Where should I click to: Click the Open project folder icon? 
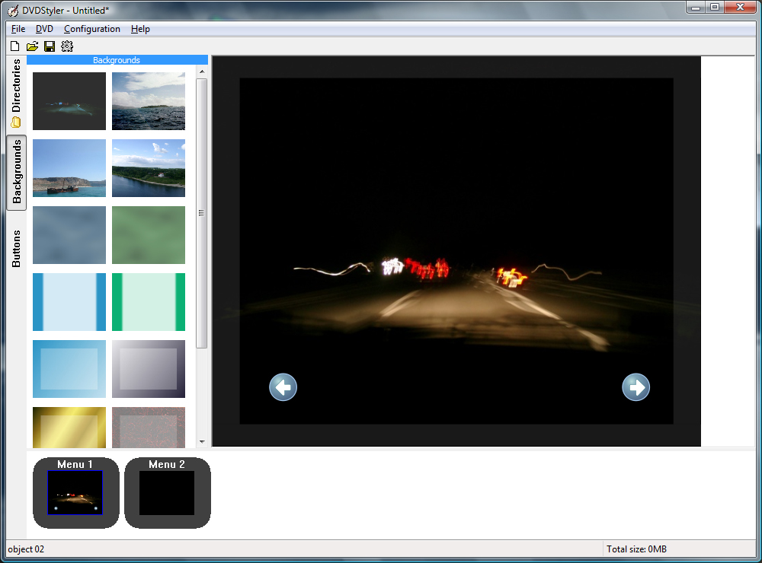coord(32,46)
